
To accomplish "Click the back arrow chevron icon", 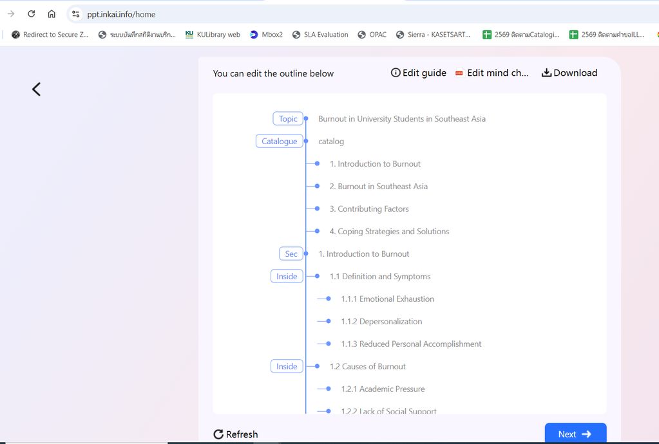I will click(36, 89).
